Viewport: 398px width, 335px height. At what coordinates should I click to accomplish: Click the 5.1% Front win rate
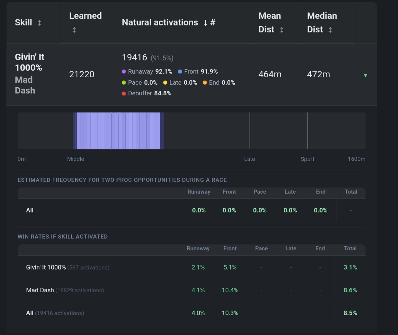[230, 268]
